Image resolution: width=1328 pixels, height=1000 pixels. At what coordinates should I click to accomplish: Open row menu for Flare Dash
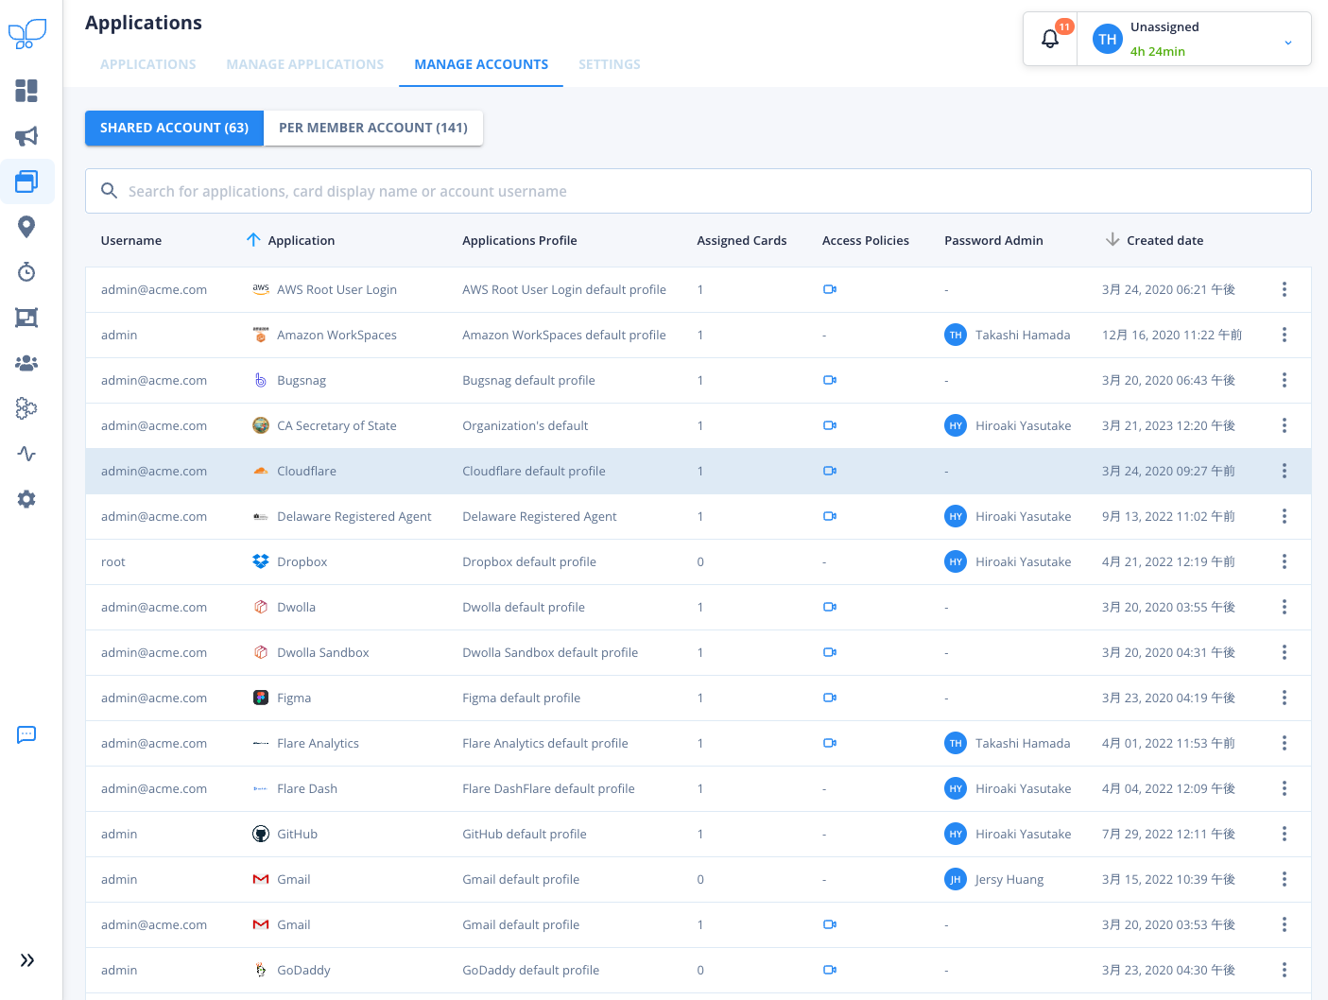(1285, 788)
